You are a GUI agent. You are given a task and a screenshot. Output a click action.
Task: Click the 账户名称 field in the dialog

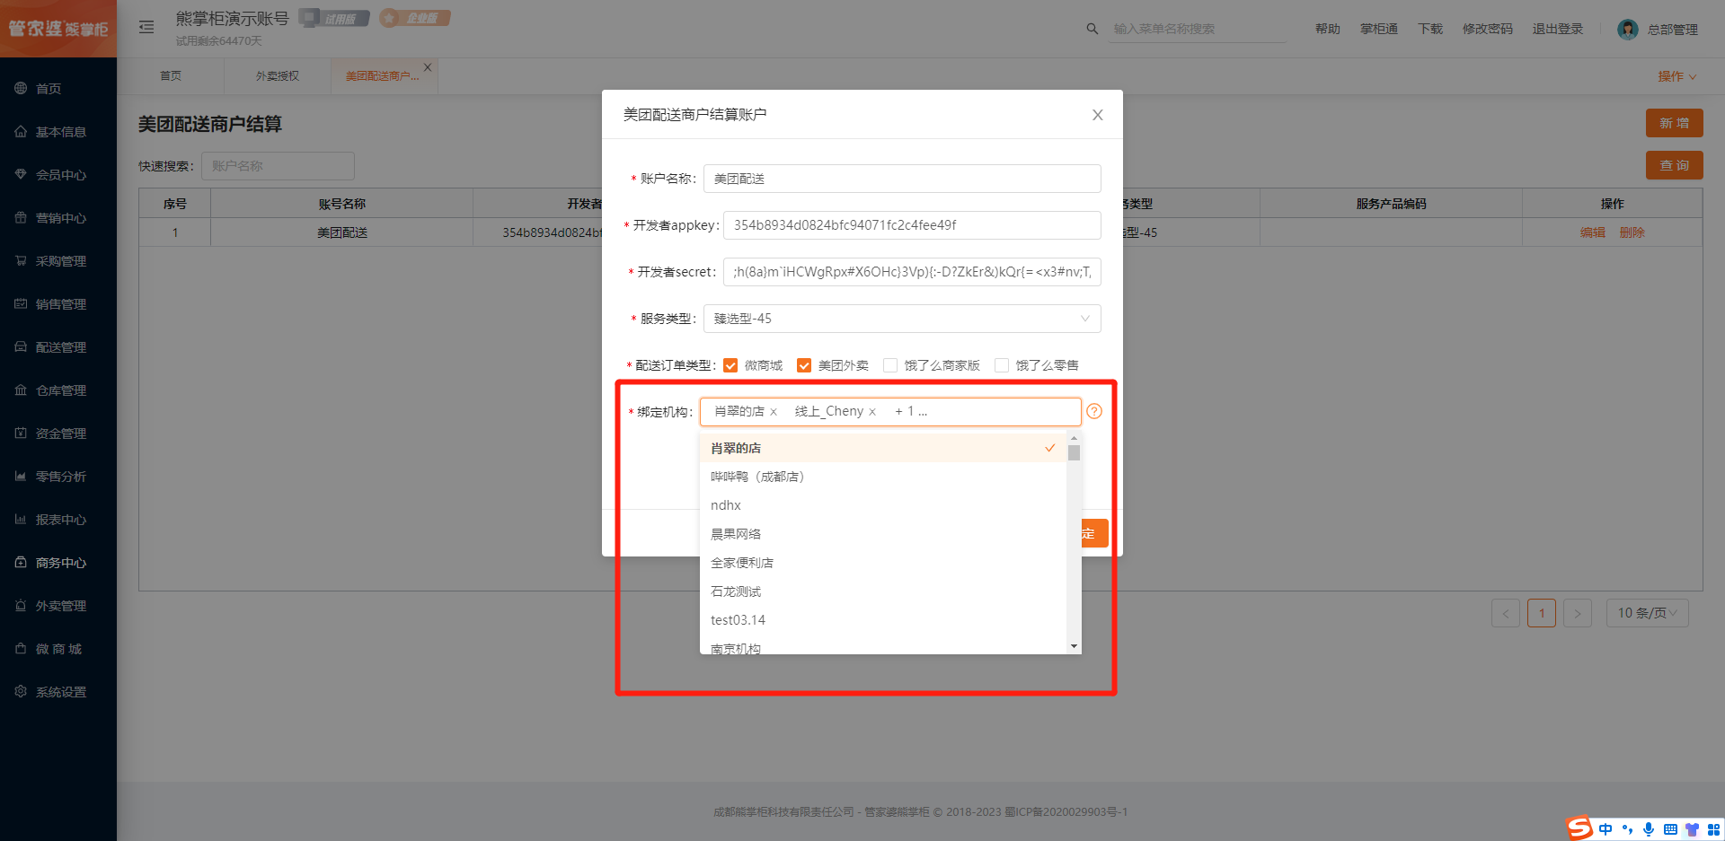tap(902, 179)
